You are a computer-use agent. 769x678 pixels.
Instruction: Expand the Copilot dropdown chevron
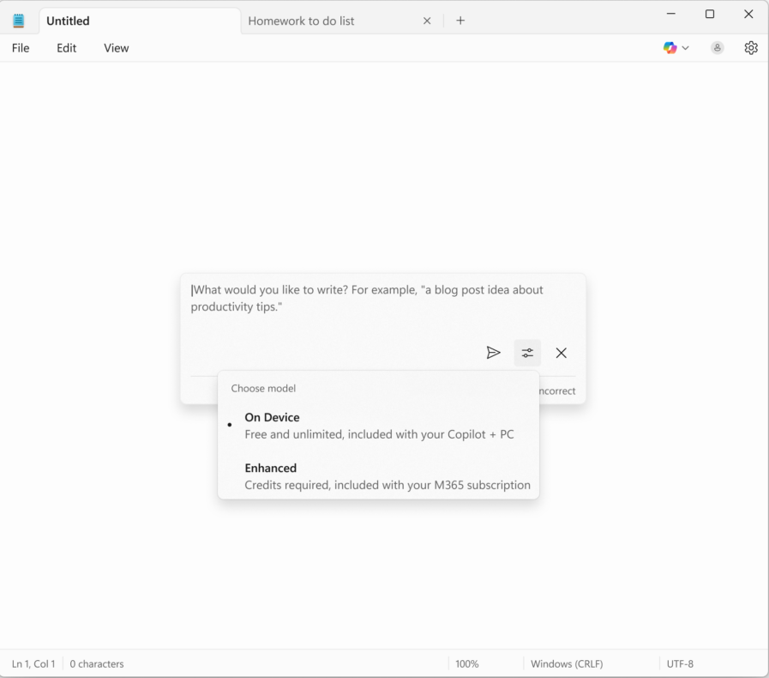point(686,48)
